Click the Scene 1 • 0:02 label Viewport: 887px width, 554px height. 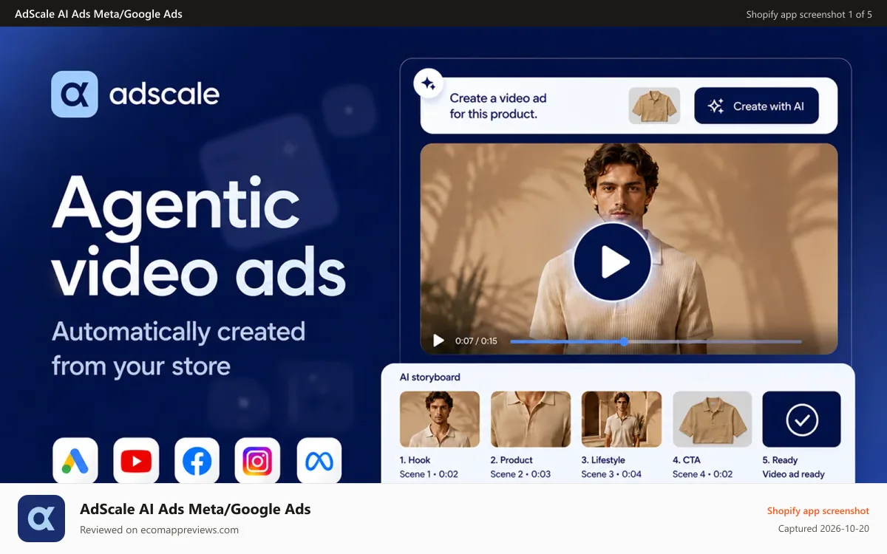click(x=429, y=474)
